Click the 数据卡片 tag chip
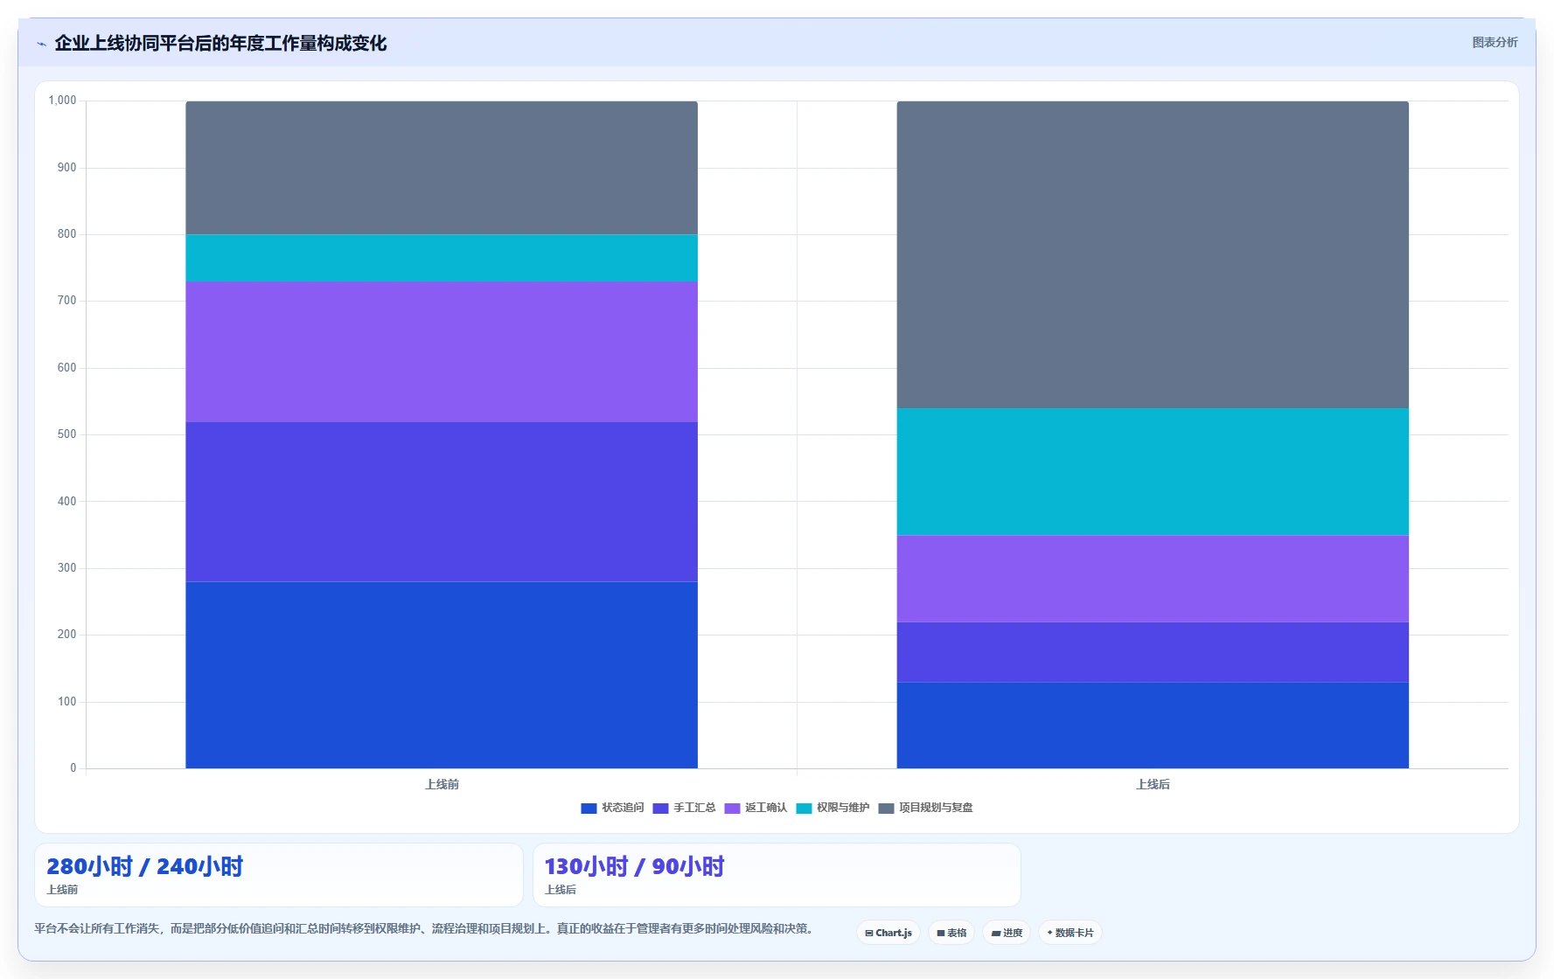The height and width of the screenshot is (979, 1554). pyautogui.click(x=1070, y=933)
